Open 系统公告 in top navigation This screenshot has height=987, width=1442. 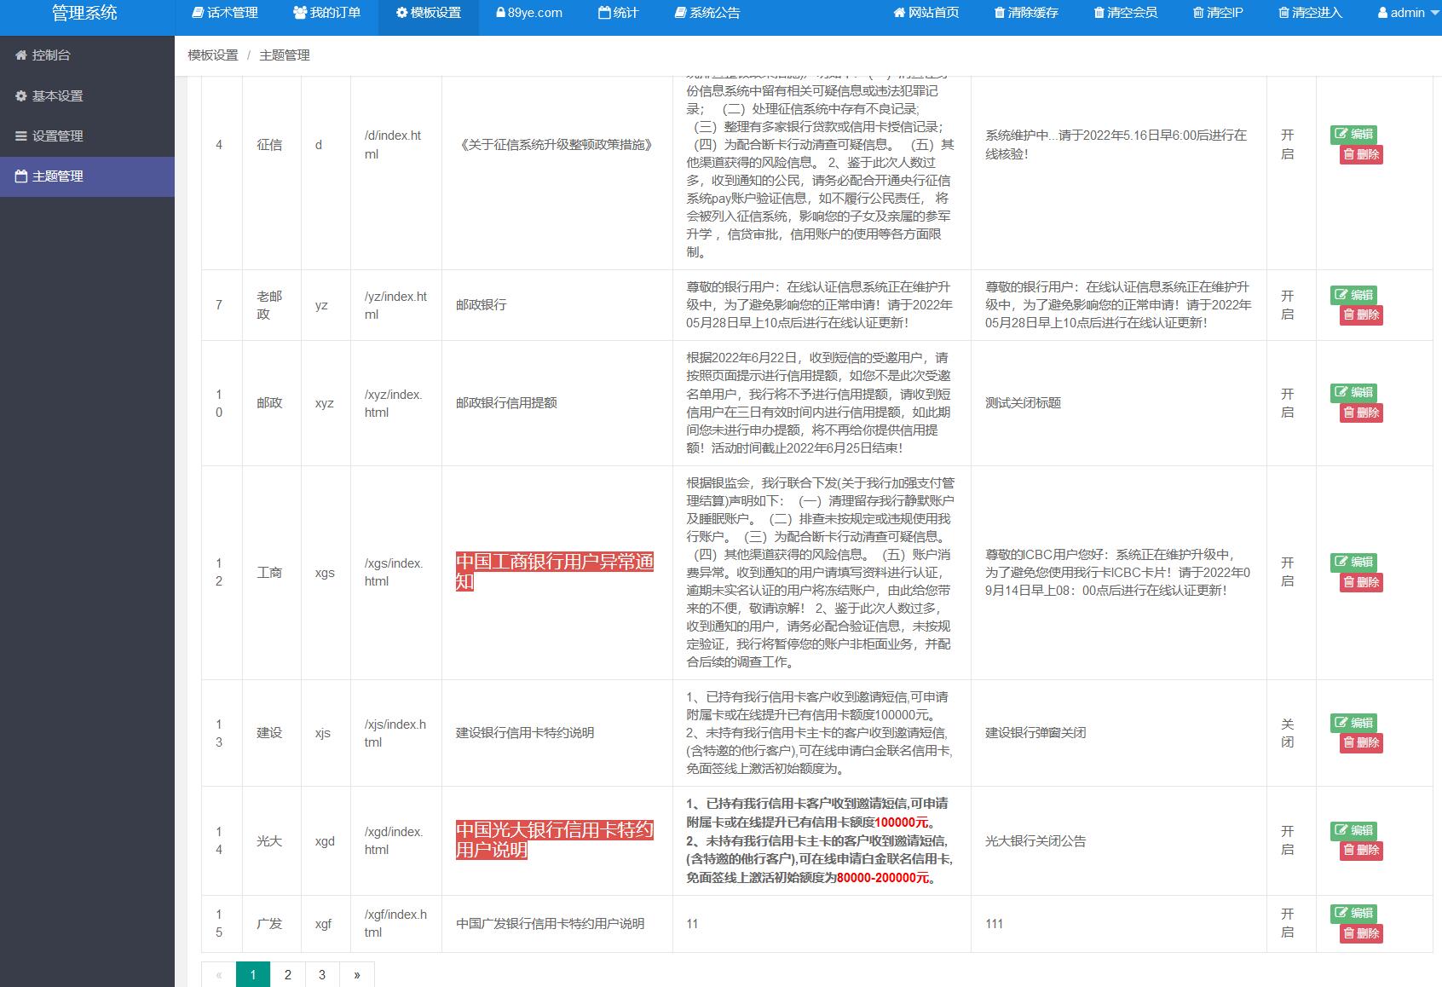(x=707, y=13)
